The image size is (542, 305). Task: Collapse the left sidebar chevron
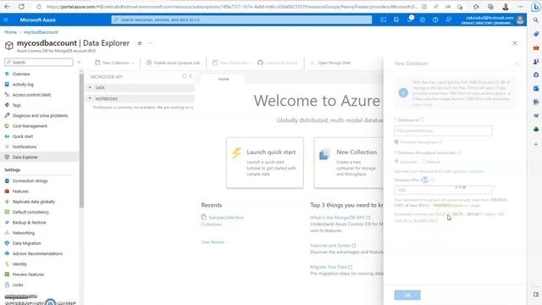point(79,62)
